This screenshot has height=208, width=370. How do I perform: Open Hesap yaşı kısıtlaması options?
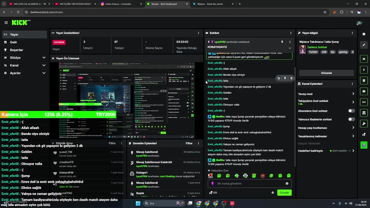coord(353,128)
